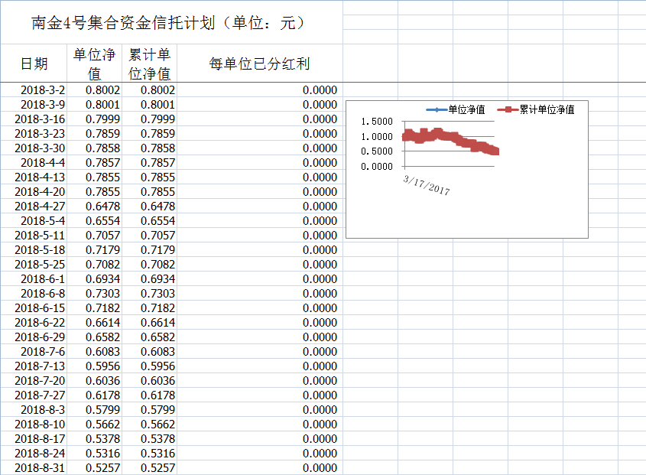This screenshot has width=646, height=475.
Task: Select date cell 2018-8-17
Action: click(34, 439)
